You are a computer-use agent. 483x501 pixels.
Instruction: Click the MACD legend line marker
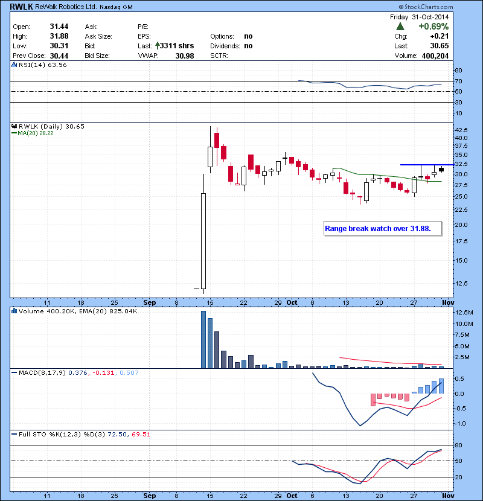(x=14, y=372)
